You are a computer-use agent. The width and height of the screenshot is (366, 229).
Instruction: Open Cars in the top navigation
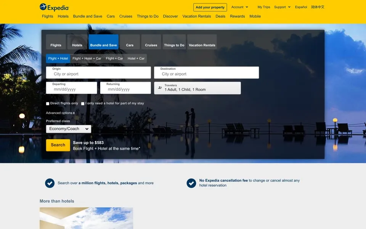tap(111, 16)
